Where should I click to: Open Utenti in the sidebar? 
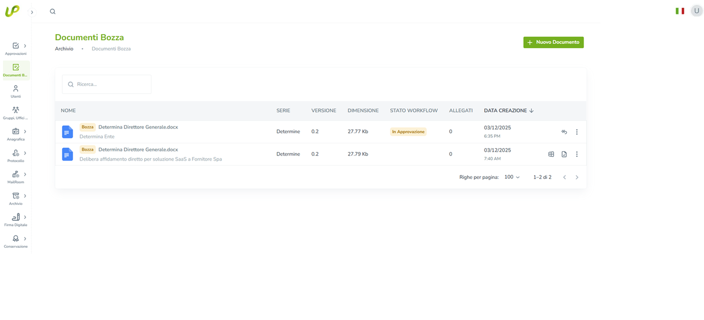pos(16,91)
